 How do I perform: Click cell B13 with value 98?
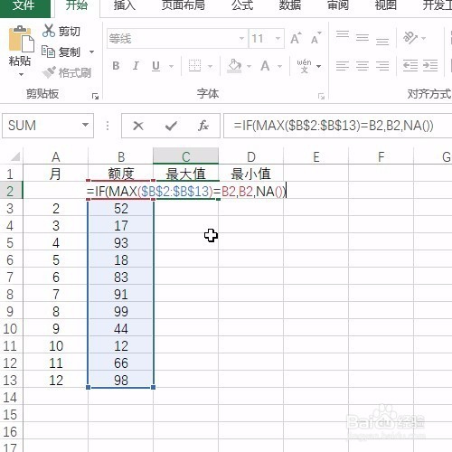tap(121, 380)
